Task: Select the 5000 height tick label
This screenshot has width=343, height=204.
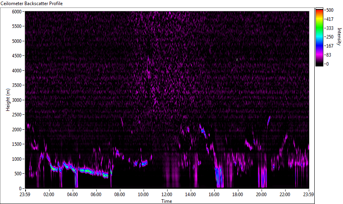Action: (x=17, y=41)
